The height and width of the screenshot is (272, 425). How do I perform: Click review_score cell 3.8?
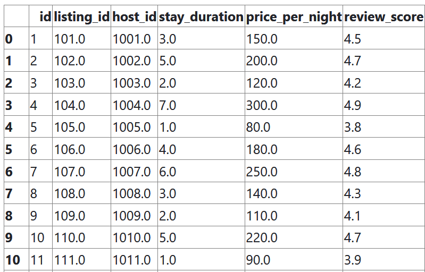353,127
